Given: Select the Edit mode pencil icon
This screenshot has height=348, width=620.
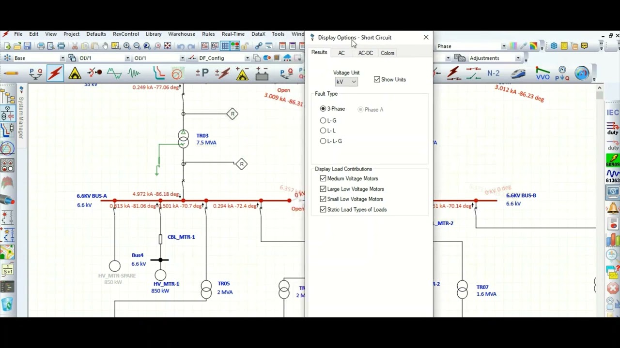Looking at the screenshot, I should [x=11, y=73].
